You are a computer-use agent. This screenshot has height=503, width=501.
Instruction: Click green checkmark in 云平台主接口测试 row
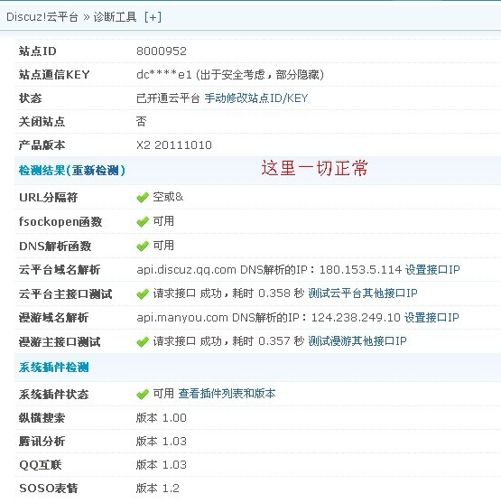point(143,293)
